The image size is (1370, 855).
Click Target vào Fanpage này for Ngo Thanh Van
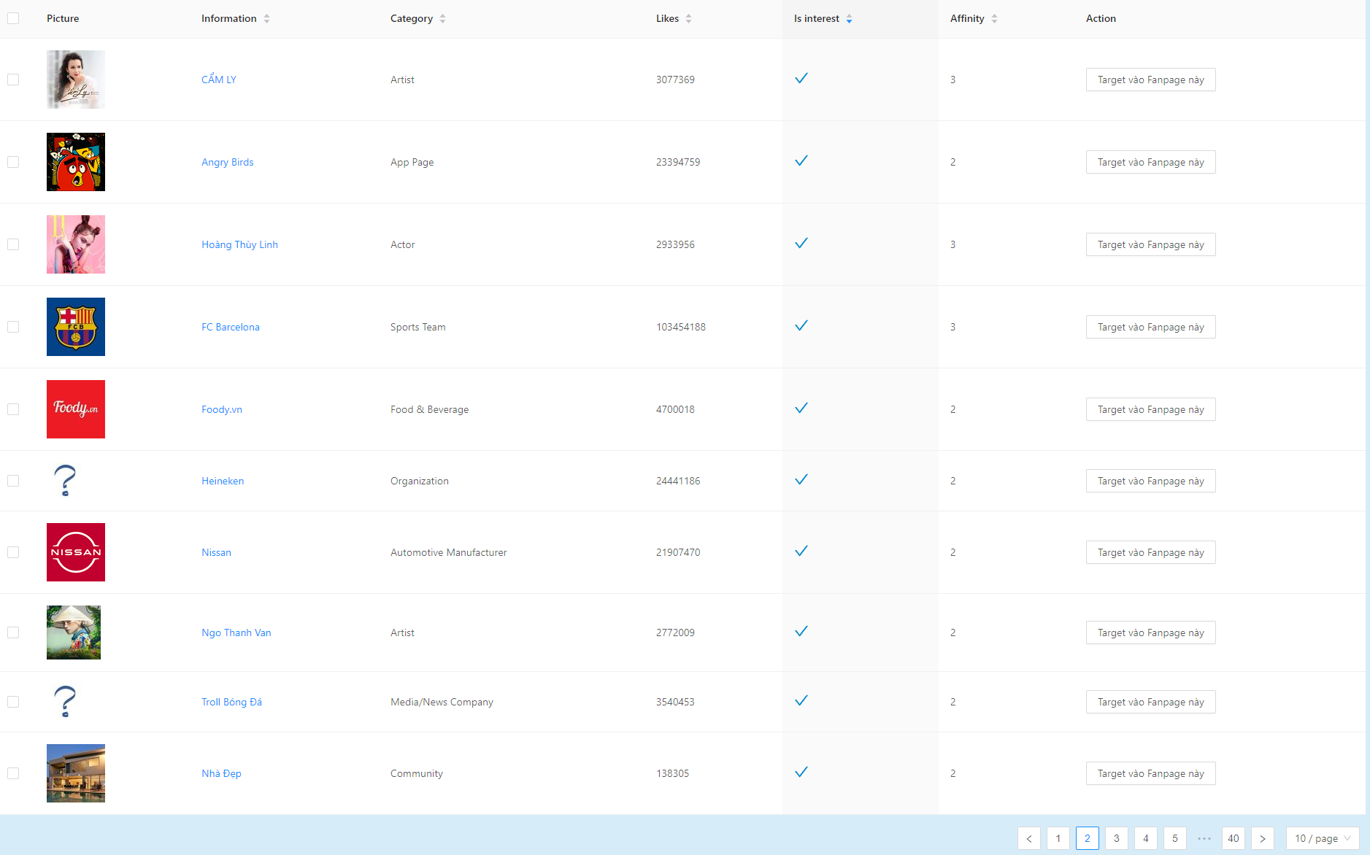[x=1151, y=632]
